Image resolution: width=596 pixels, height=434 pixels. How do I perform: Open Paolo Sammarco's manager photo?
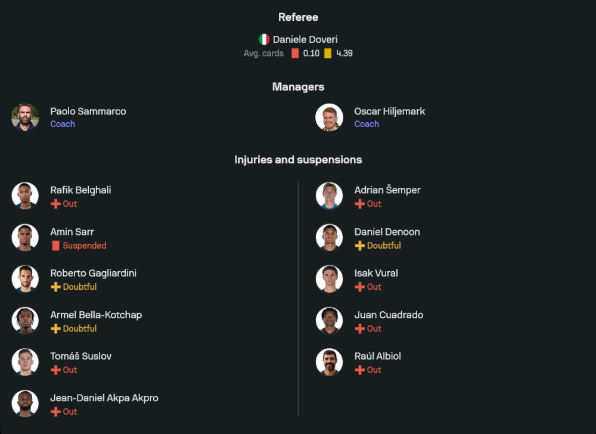click(25, 117)
